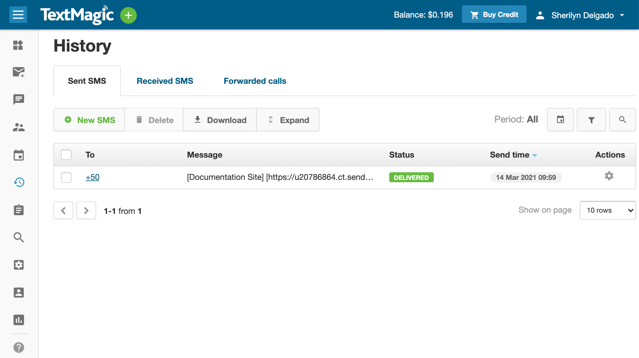Open the Compose message sidebar icon
639x358 pixels.
[19, 72]
